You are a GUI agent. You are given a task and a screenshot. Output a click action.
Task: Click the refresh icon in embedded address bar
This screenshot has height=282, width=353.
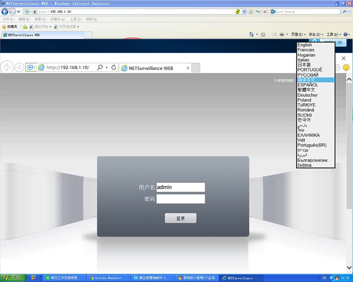(x=114, y=67)
